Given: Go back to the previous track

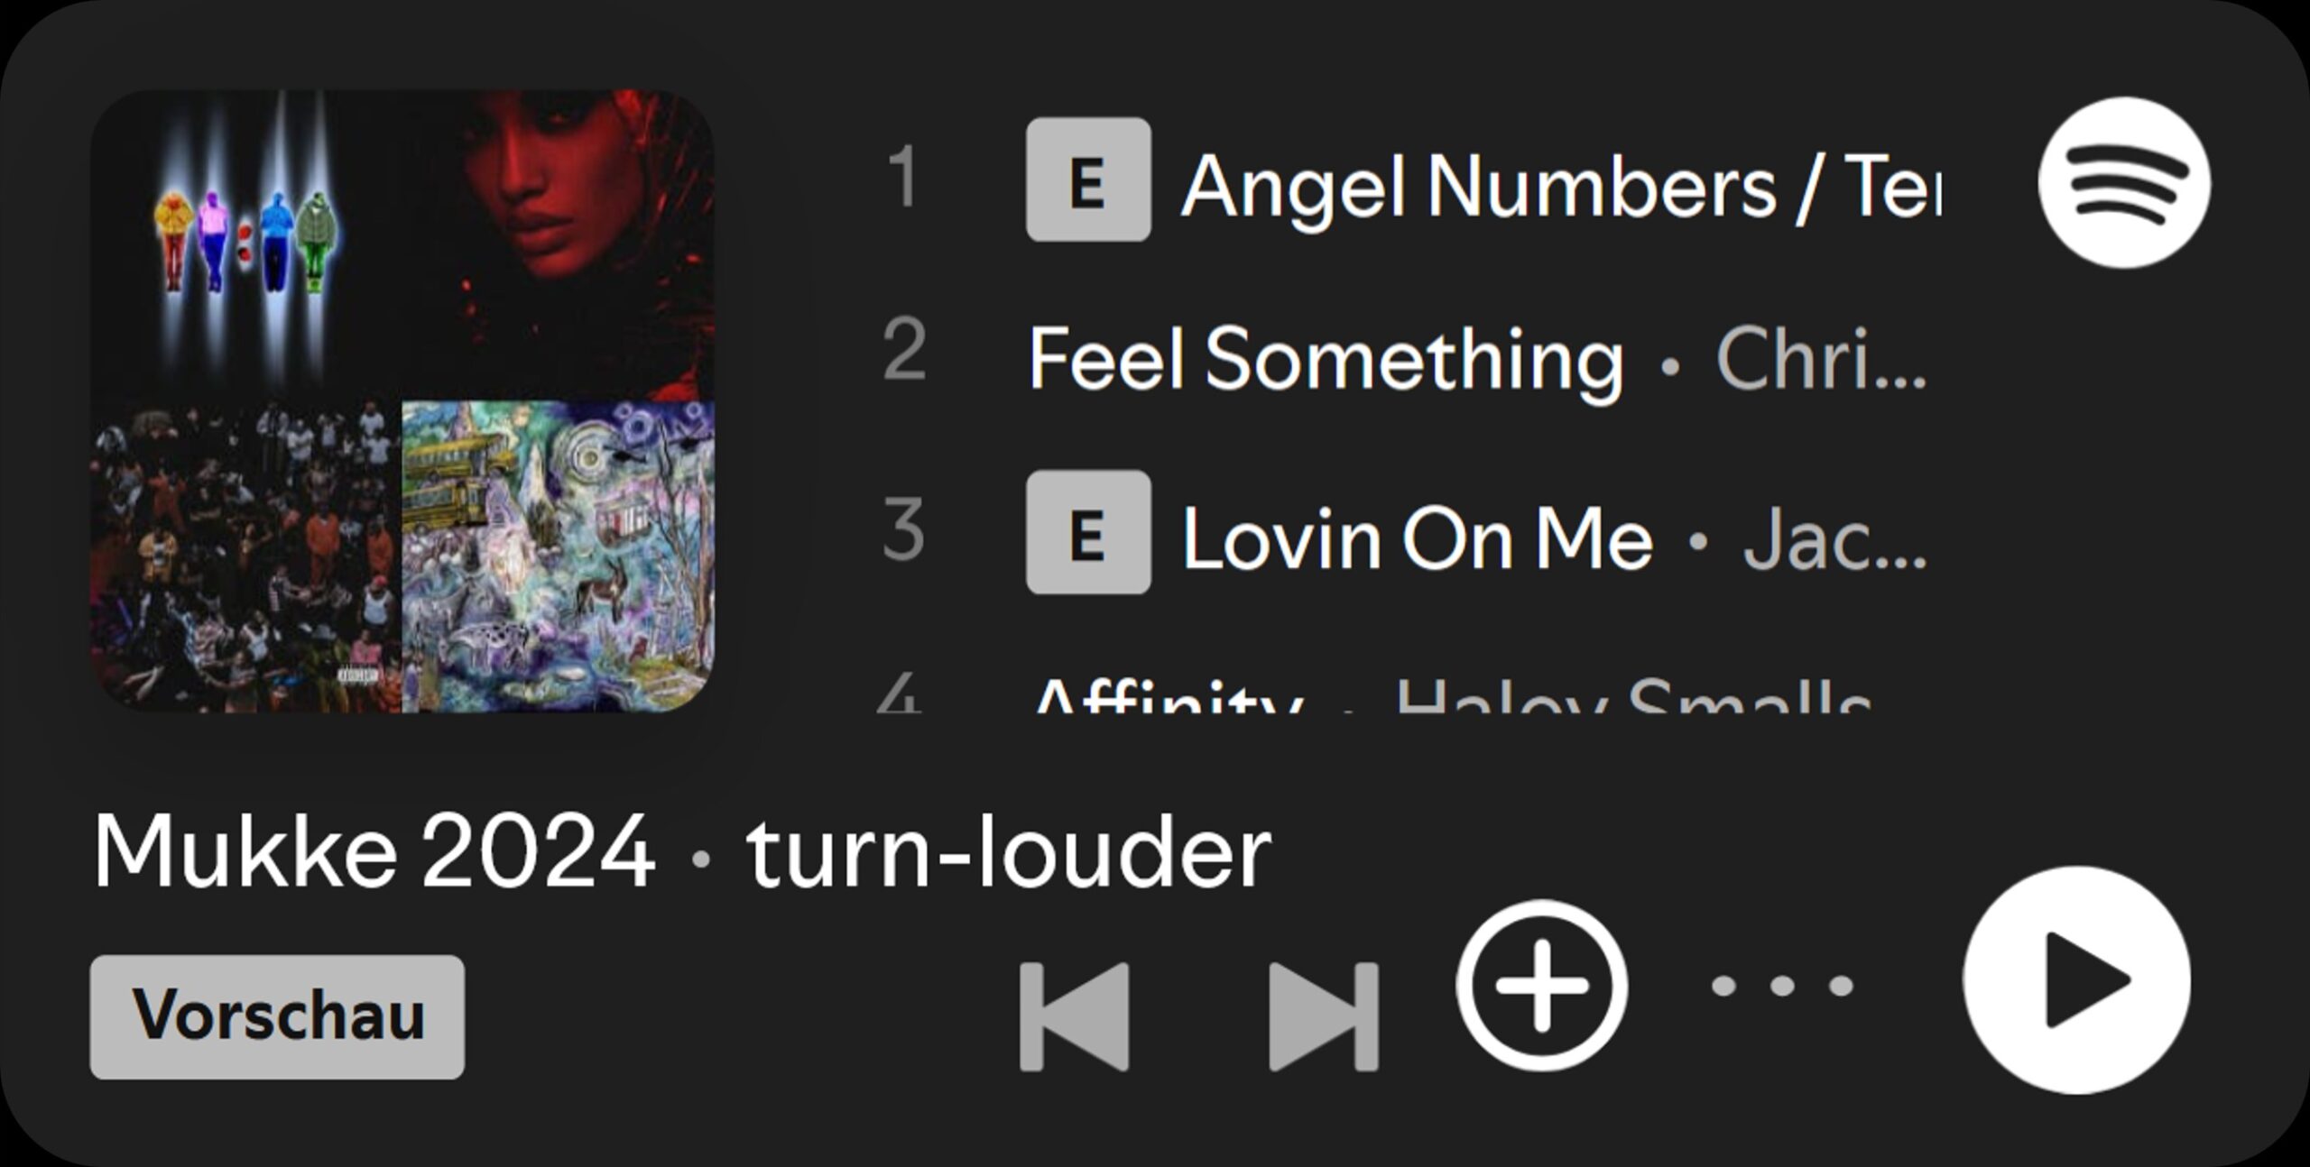Looking at the screenshot, I should click(x=1075, y=1016).
